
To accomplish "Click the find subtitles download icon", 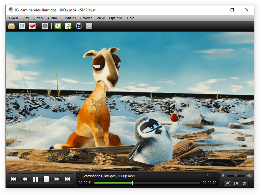I will pos(68,26).
